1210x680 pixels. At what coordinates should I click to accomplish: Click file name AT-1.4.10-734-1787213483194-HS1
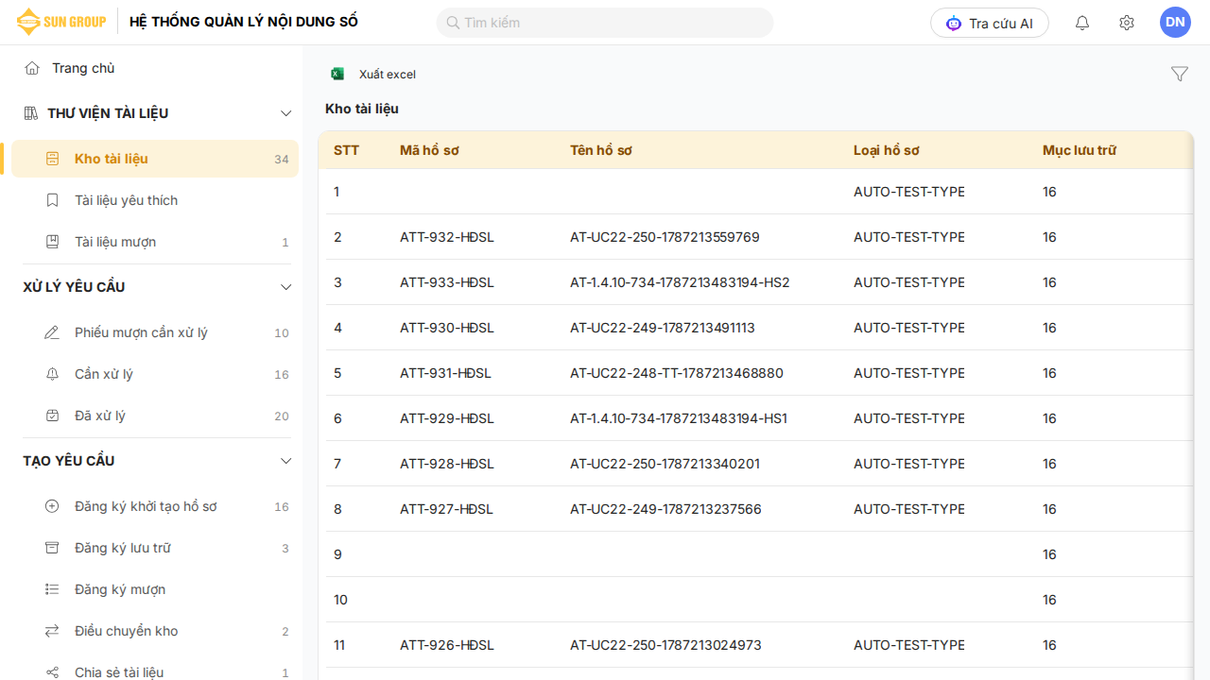click(x=679, y=418)
